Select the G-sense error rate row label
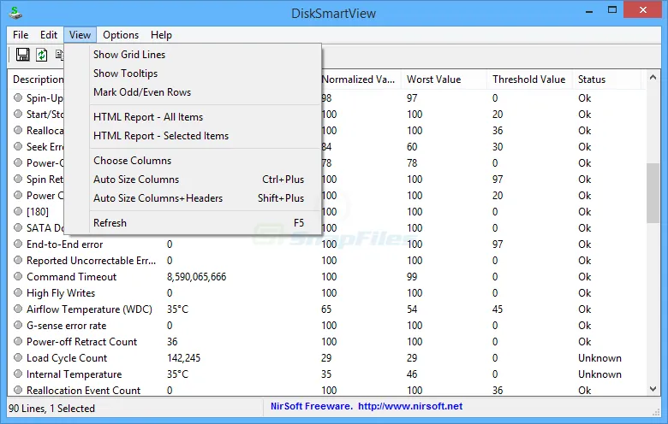The image size is (668, 424). pyautogui.click(x=67, y=326)
